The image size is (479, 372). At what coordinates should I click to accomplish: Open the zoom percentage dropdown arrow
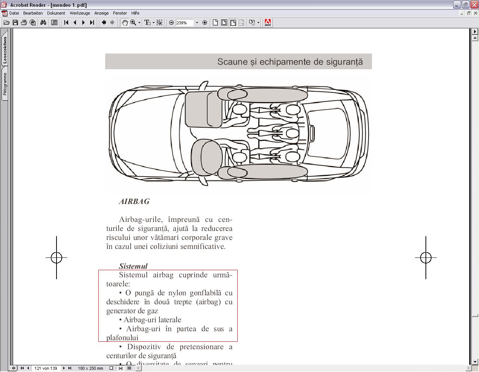click(x=197, y=23)
